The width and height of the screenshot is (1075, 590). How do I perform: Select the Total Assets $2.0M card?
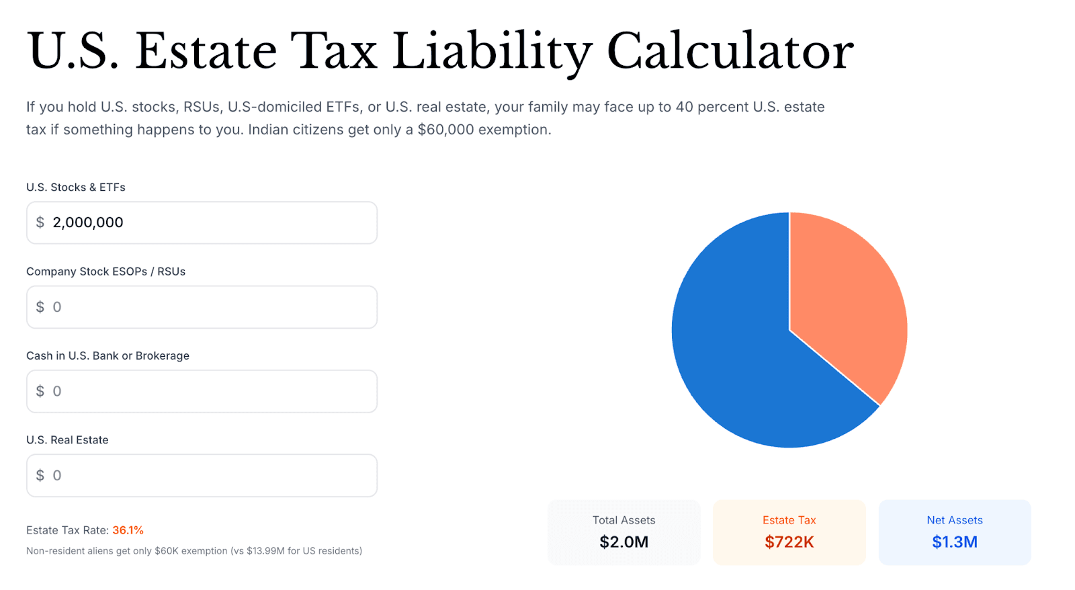click(623, 532)
